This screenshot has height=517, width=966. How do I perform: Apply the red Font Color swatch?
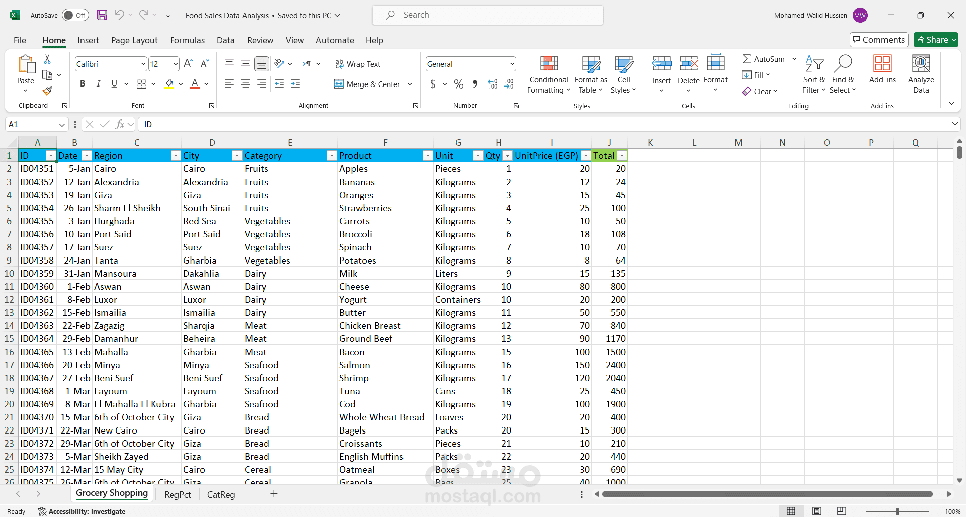point(195,84)
